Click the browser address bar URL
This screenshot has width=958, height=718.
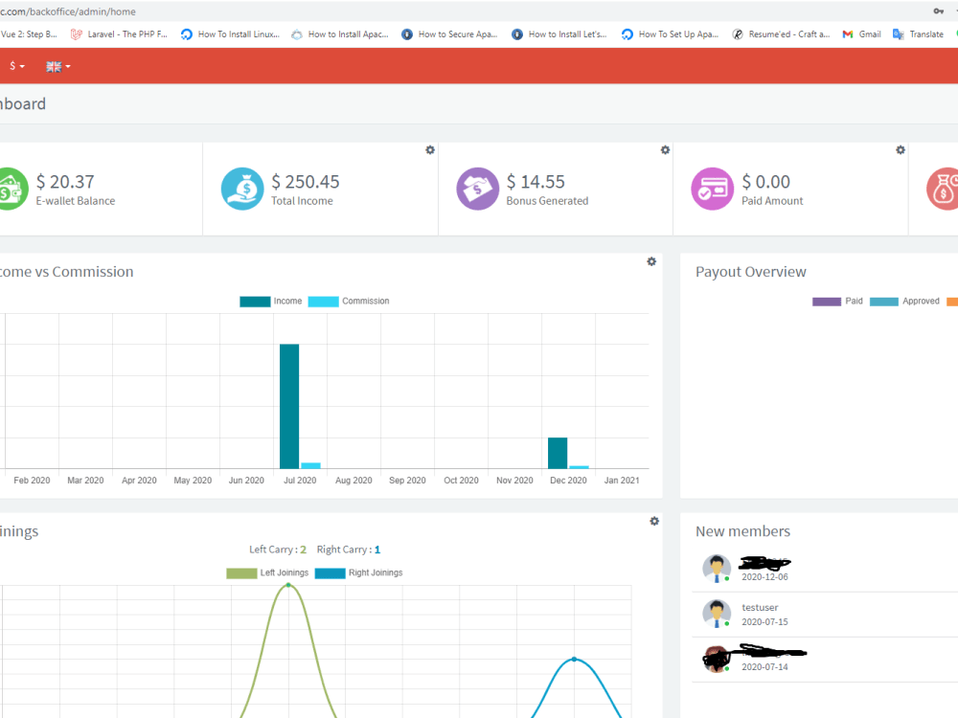68,11
